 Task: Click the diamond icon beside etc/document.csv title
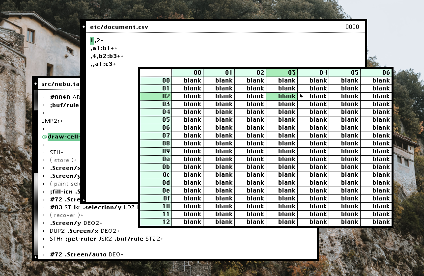pyautogui.click(x=84, y=27)
